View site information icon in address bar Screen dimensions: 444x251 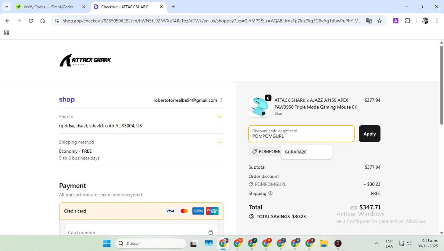[x=57, y=21]
